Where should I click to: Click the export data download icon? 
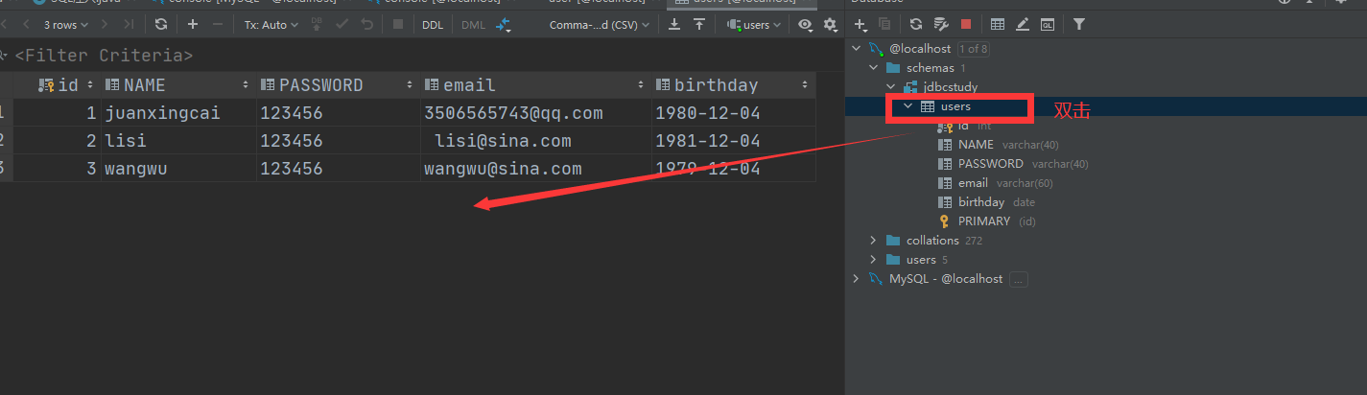pyautogui.click(x=675, y=24)
